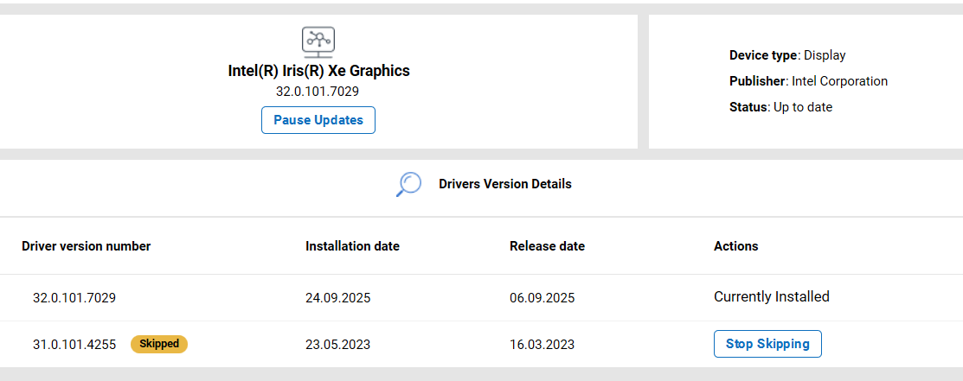Image resolution: width=963 pixels, height=381 pixels.
Task: Click the Driver version number column header
Action: [87, 246]
